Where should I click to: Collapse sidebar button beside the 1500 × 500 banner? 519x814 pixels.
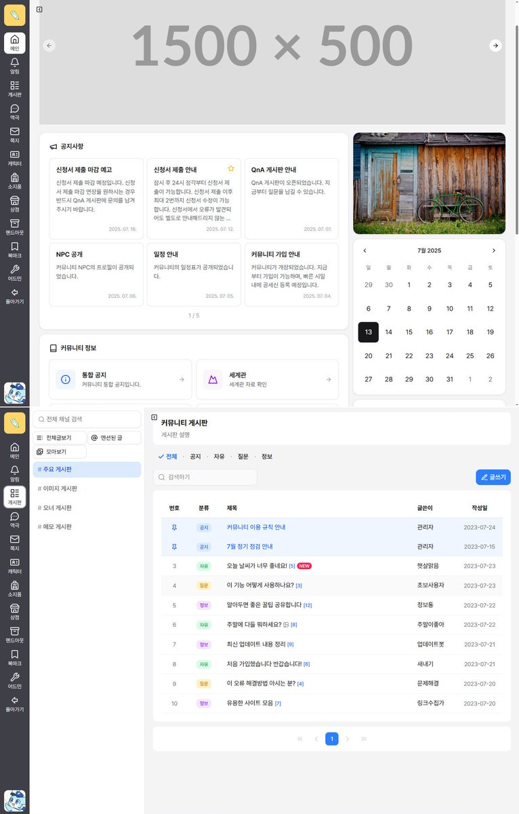[x=39, y=9]
